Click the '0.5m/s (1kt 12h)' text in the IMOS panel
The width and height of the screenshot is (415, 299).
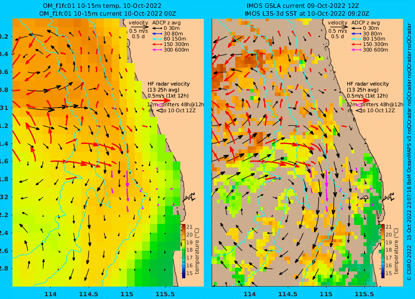tap(367, 96)
